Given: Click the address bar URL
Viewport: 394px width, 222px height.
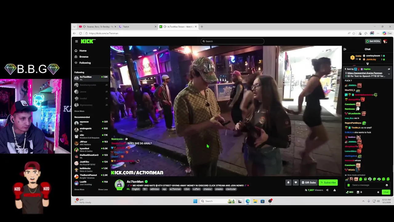Looking at the screenshot, I should (x=103, y=33).
